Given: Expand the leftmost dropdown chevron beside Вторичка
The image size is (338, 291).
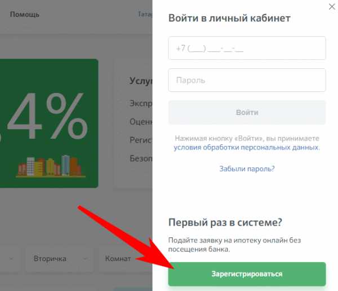Looking at the screenshot, I should (x=11, y=258).
